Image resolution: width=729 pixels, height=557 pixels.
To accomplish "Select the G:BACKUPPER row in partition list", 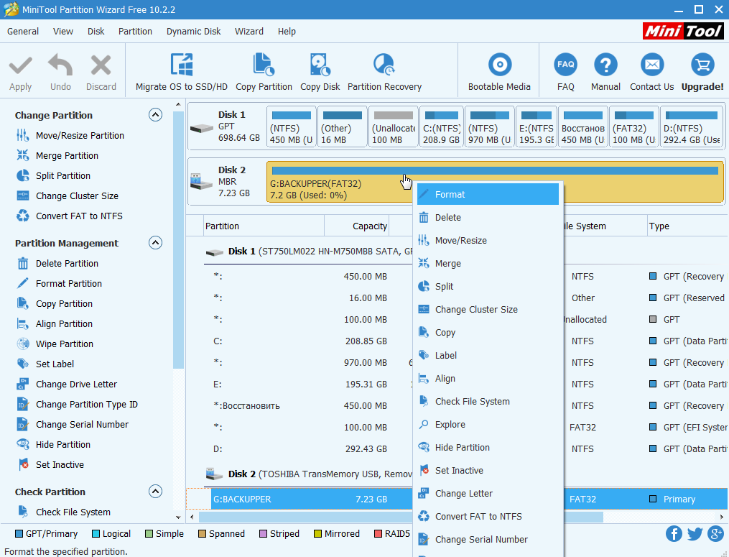I will coord(287,499).
